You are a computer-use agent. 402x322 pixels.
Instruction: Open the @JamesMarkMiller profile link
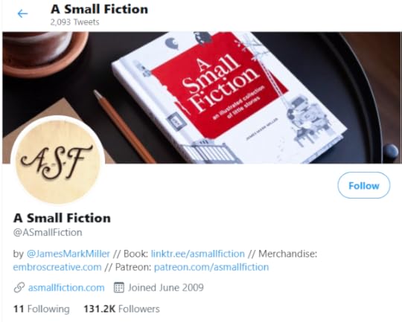68,254
